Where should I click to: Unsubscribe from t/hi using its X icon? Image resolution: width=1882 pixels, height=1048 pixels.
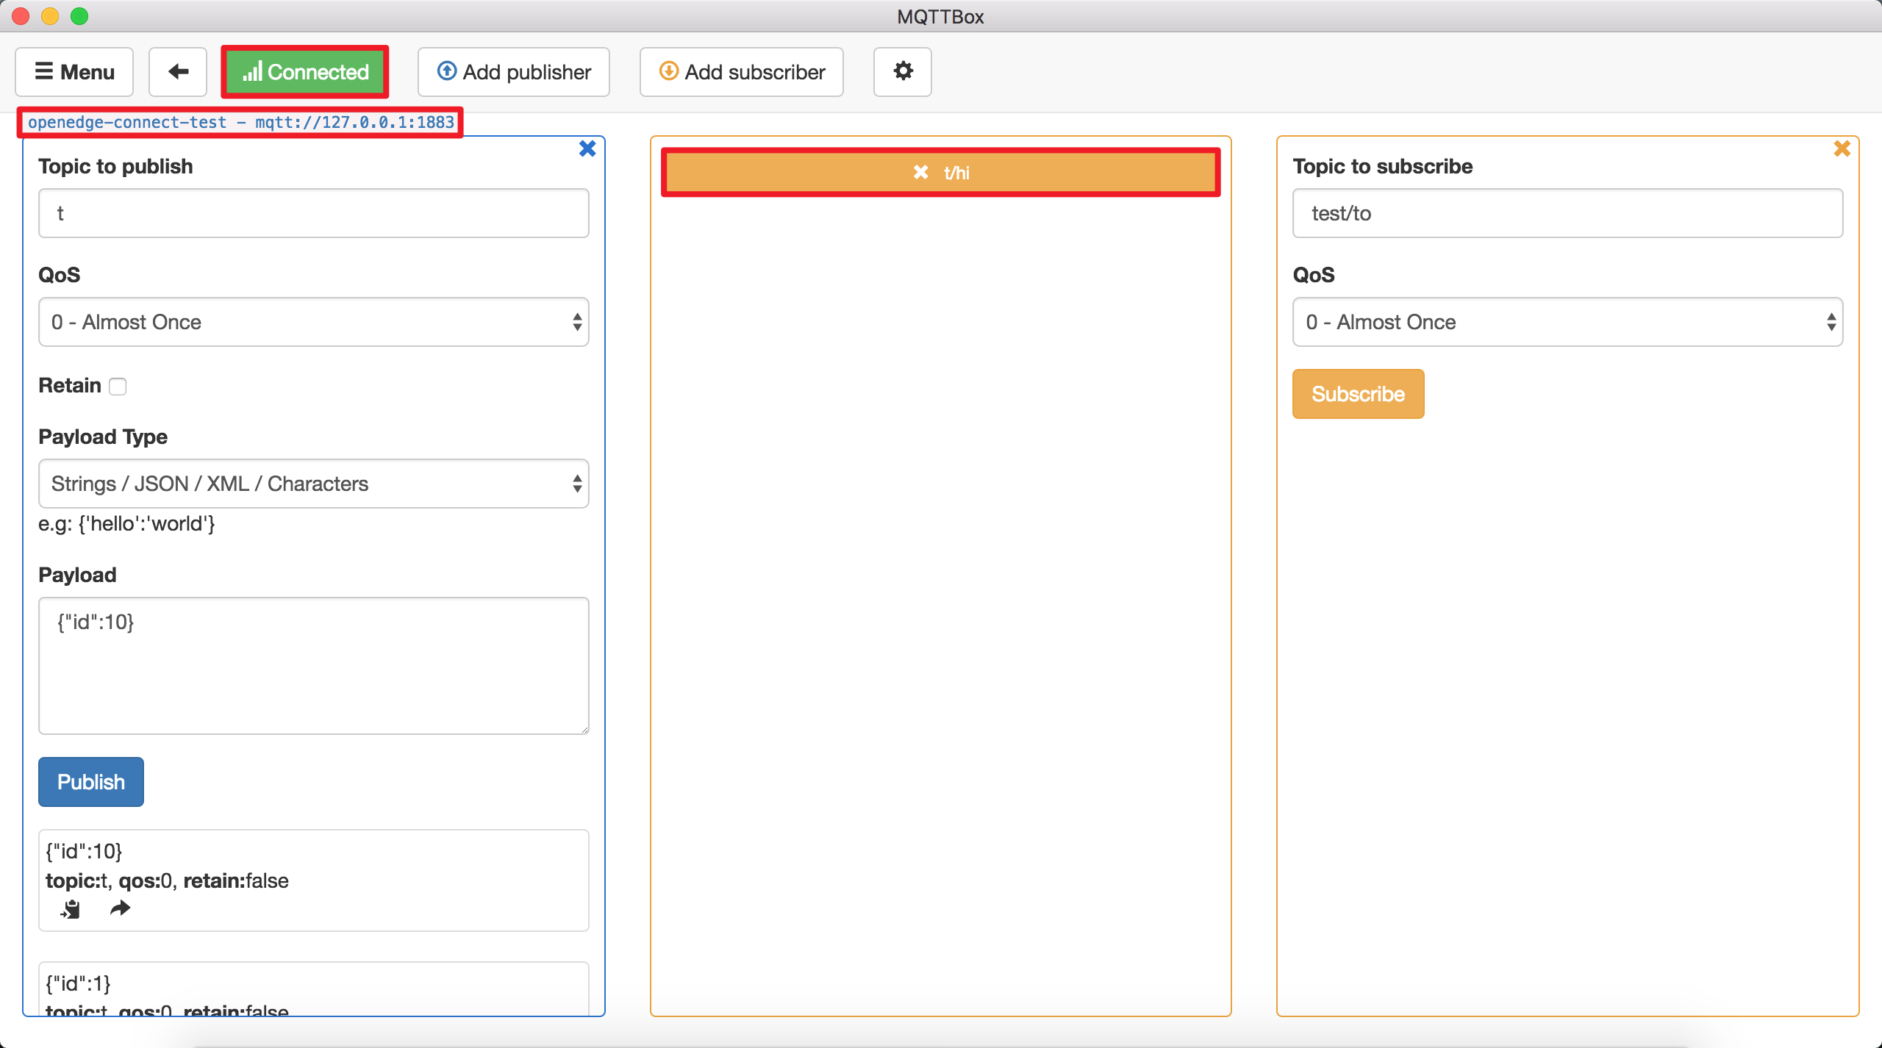pos(920,173)
